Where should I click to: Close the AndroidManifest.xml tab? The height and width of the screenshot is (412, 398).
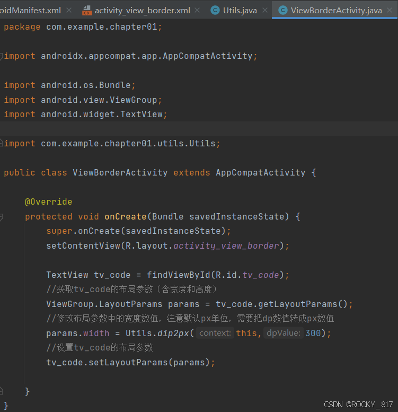tap(69, 10)
